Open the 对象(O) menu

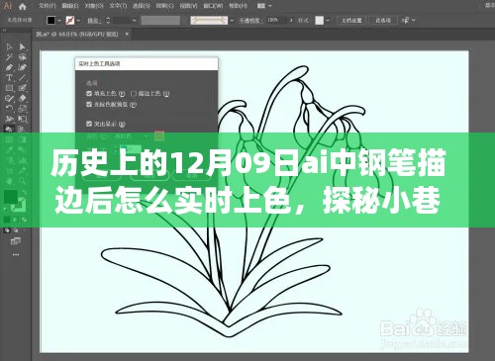point(94,6)
